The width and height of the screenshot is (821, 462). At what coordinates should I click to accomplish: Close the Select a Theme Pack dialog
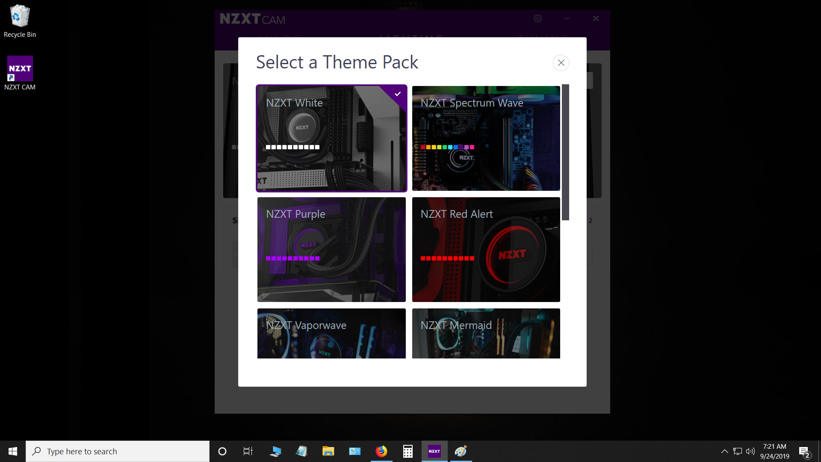pos(561,62)
